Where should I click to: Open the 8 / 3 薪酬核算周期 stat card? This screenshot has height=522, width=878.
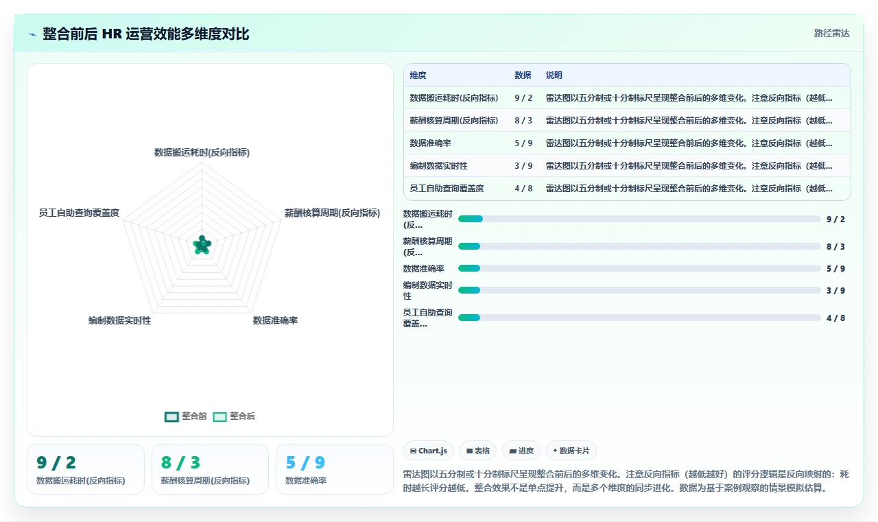[x=210, y=469]
